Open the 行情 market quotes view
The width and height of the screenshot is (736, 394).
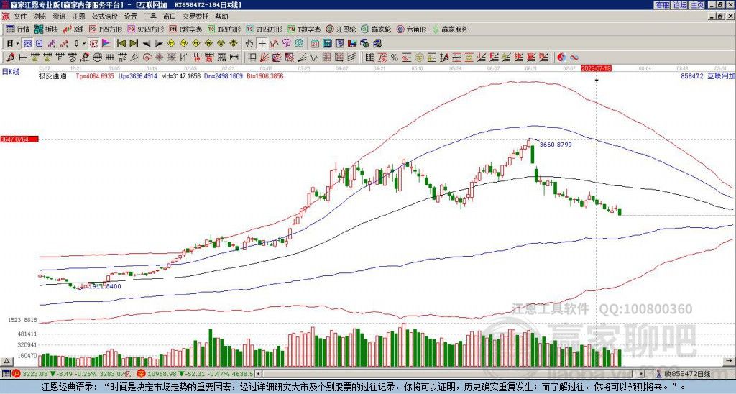[18, 29]
